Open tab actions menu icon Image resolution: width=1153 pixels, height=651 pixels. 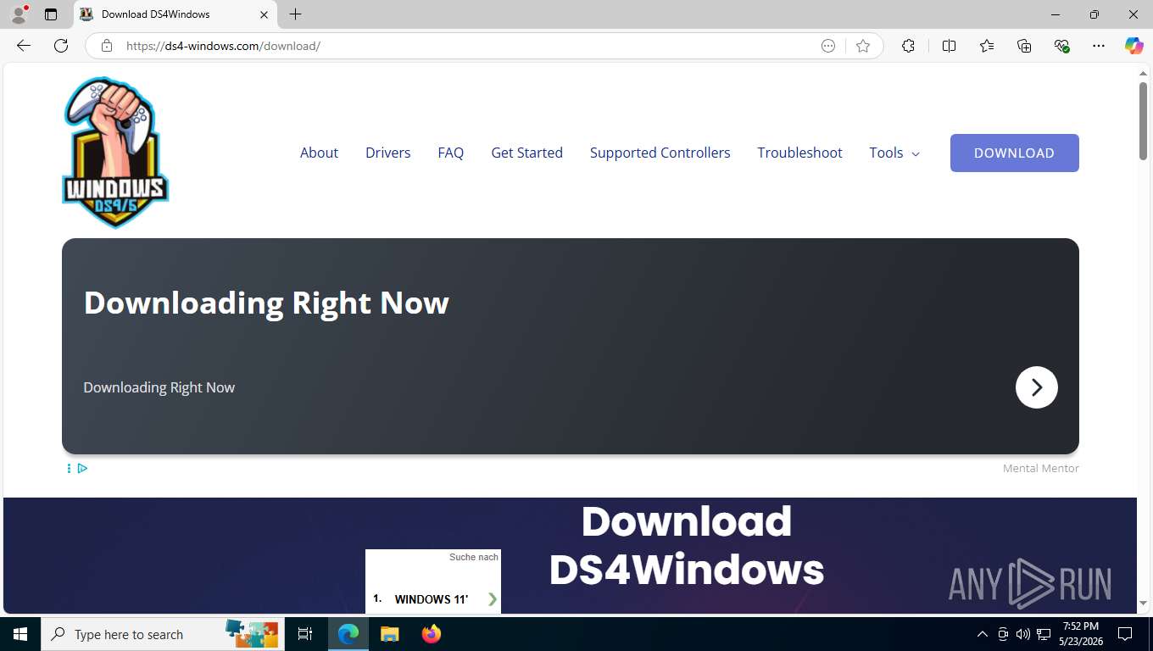click(x=51, y=14)
